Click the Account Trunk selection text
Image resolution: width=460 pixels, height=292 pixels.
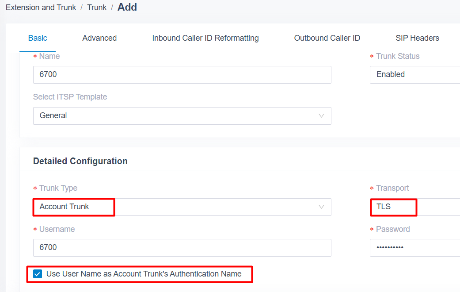(65, 207)
